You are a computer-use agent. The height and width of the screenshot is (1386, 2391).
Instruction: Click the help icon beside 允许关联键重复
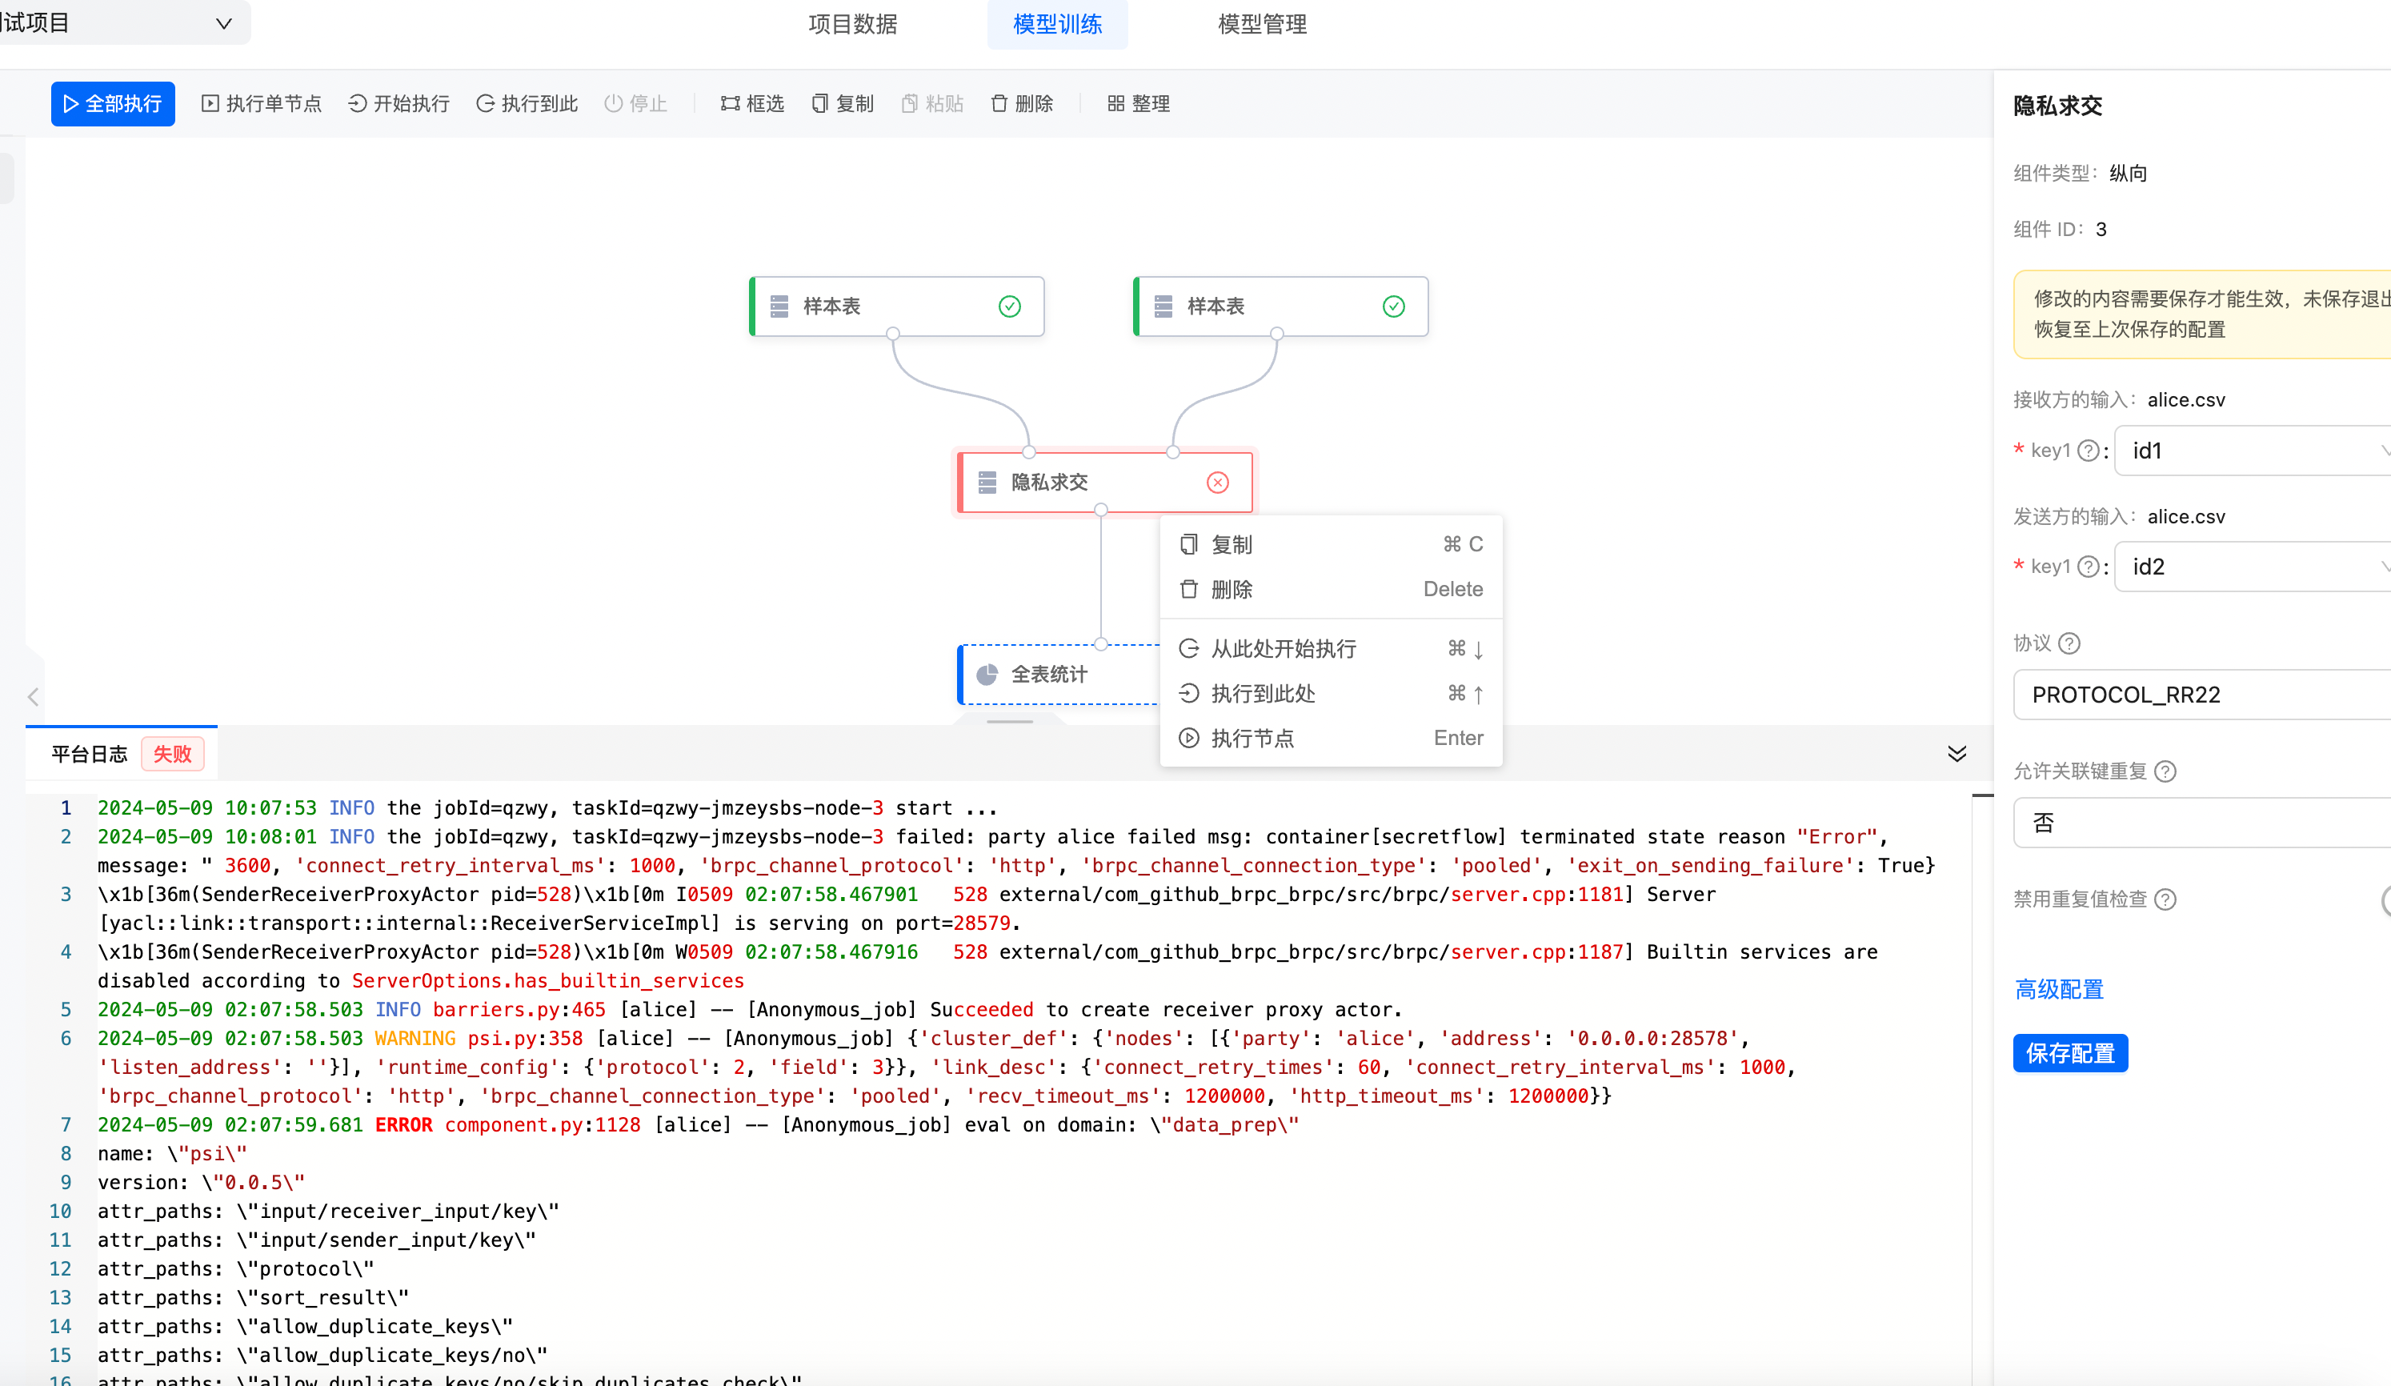2165,771
